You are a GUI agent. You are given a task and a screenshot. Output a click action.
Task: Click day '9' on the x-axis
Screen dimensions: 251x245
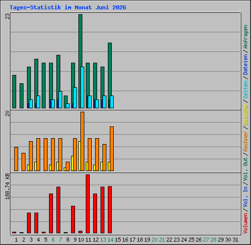tap(75, 240)
